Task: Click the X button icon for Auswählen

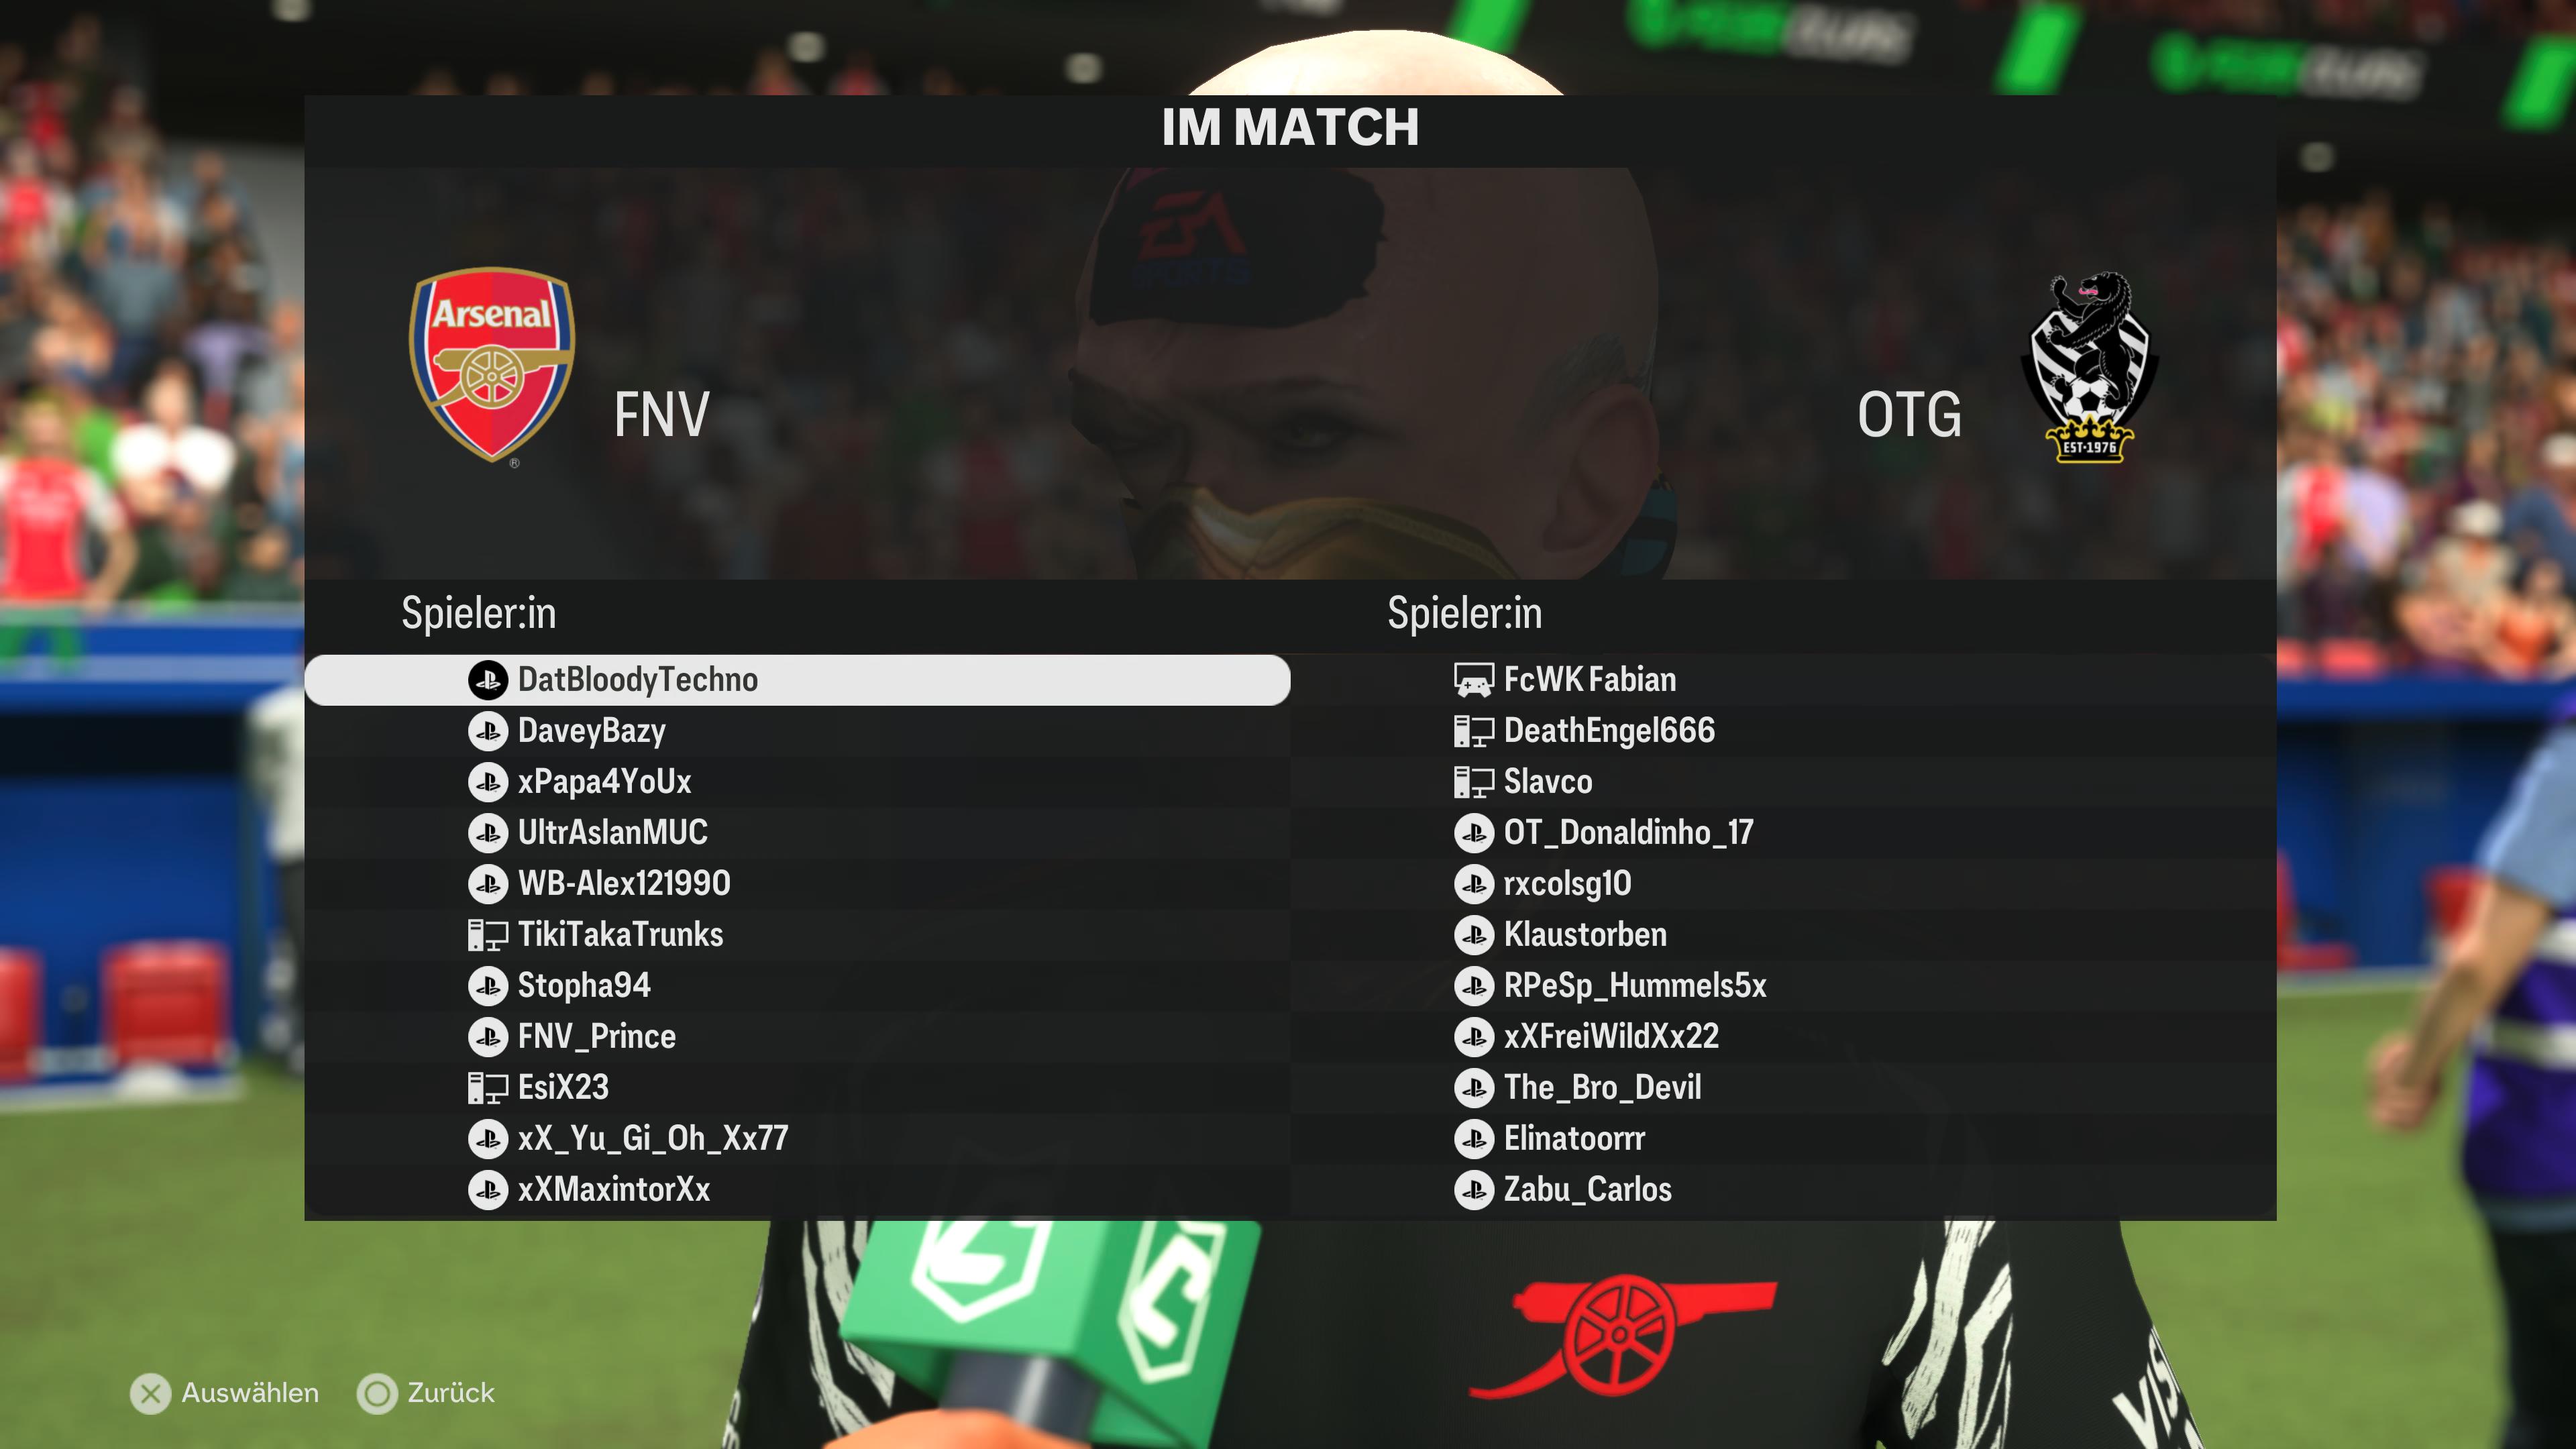Action: (151, 1393)
